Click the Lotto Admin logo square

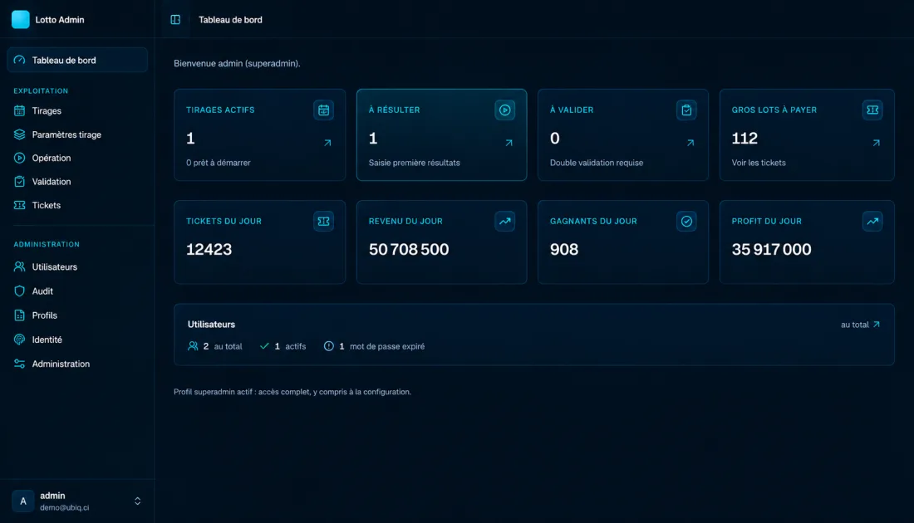coord(21,19)
